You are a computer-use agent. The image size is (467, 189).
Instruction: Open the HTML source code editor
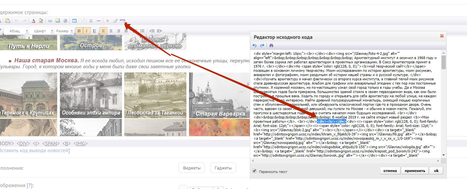tap(123, 21)
